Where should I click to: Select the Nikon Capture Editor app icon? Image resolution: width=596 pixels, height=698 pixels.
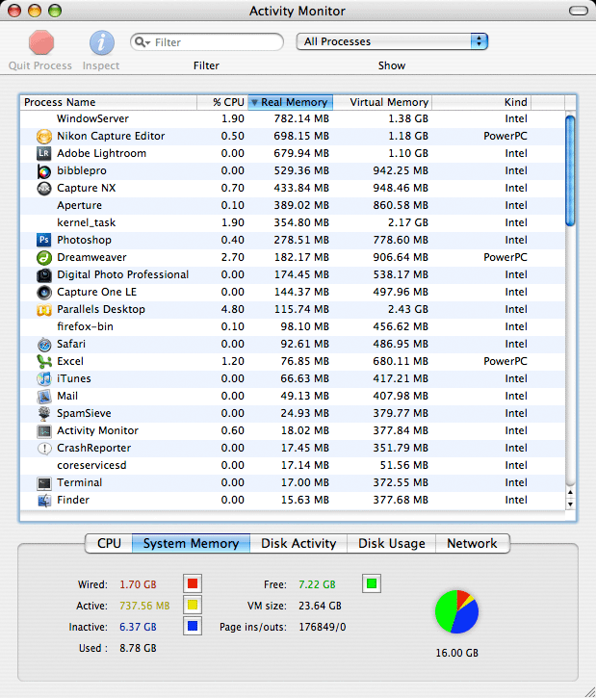tap(44, 136)
